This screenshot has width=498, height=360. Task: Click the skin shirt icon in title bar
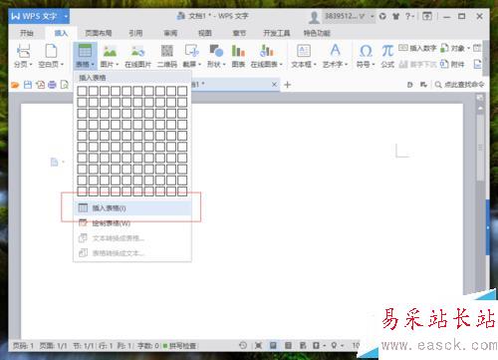coord(395,16)
